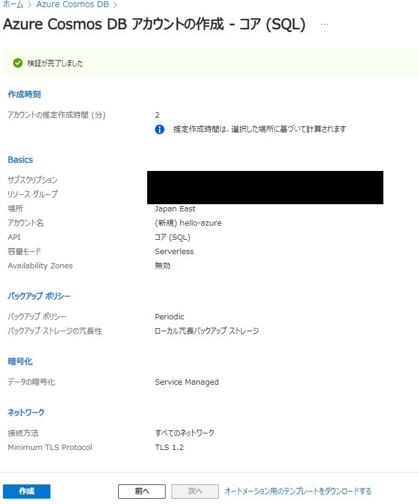Select the Basics section heading
Screen dimensions: 419x504
click(x=20, y=160)
